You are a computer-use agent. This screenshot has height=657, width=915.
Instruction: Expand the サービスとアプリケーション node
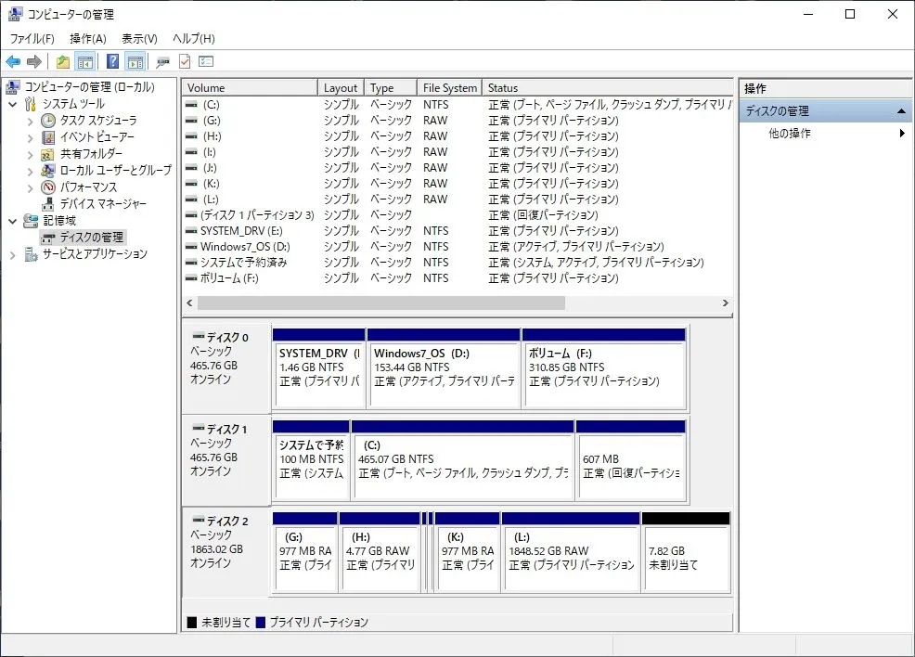[13, 254]
